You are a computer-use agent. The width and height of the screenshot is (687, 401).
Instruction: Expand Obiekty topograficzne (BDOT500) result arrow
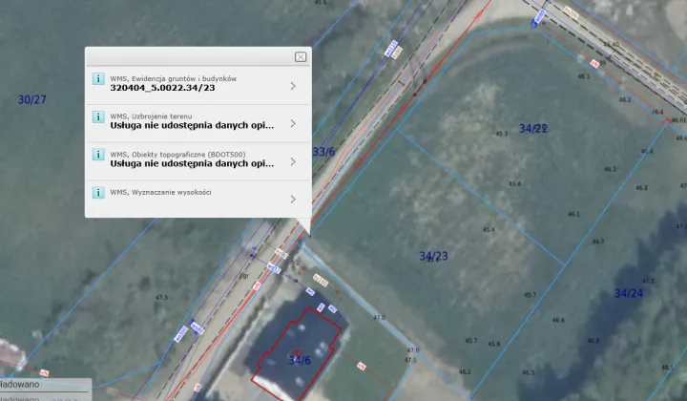coord(293,161)
